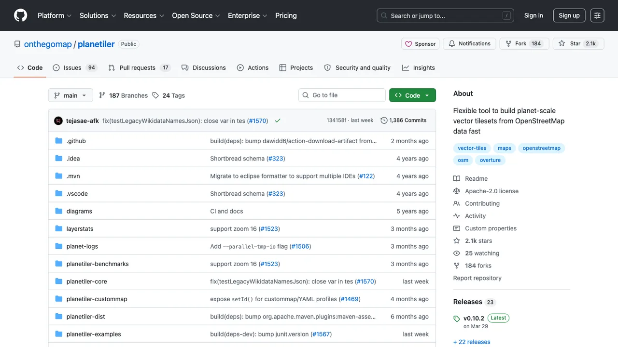
Task: Open the Copilot menu icon in header
Action: (x=597, y=15)
